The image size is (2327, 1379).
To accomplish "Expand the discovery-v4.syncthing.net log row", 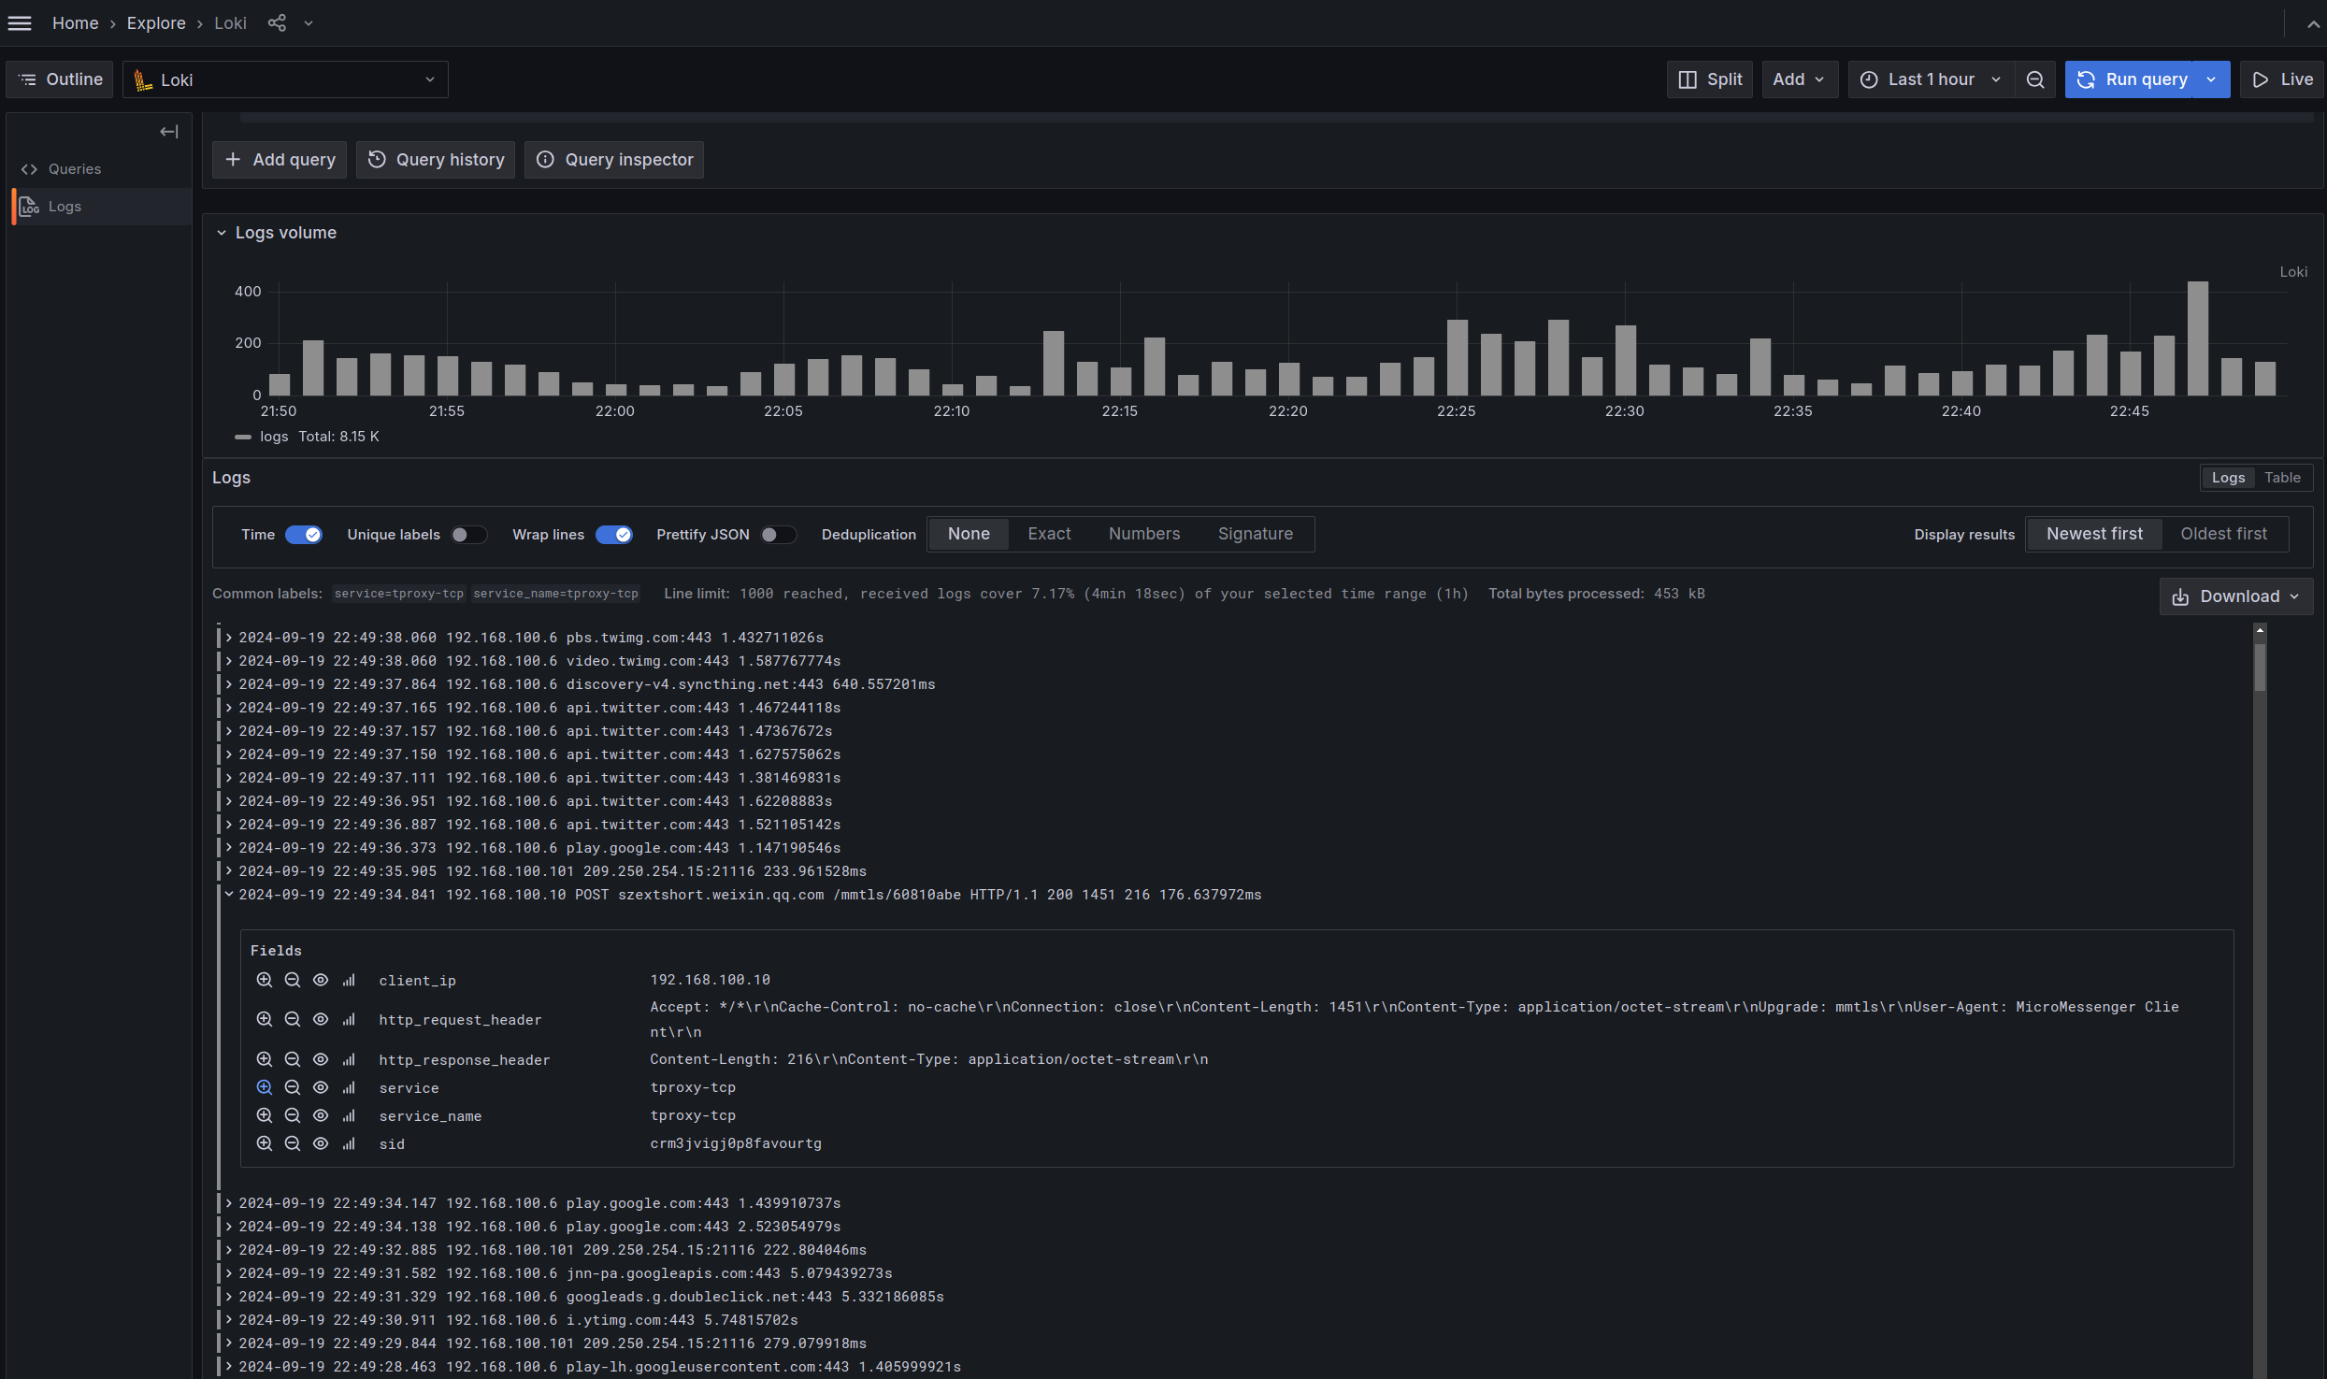I will pos(228,684).
